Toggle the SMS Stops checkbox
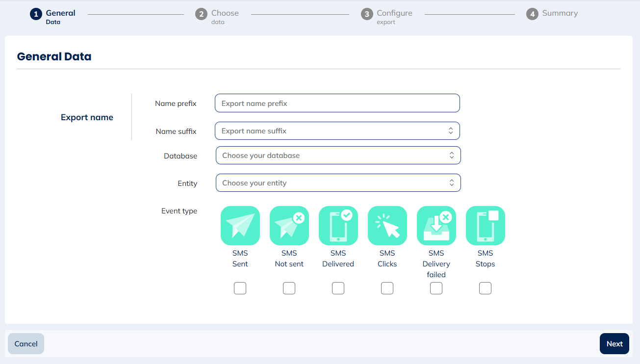Screen dimensions: 640x364 pyautogui.click(x=485, y=288)
